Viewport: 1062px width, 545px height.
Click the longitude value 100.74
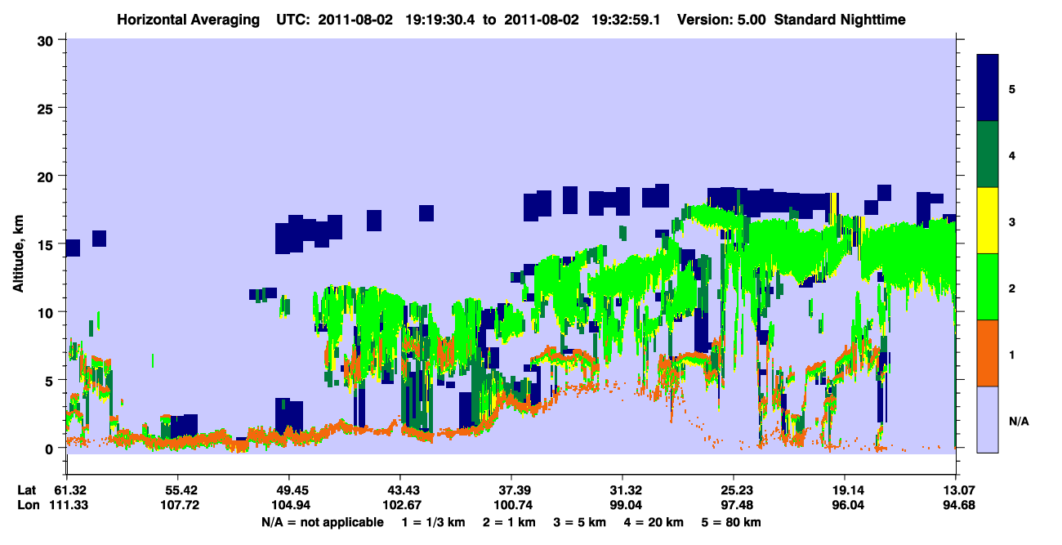click(x=511, y=506)
